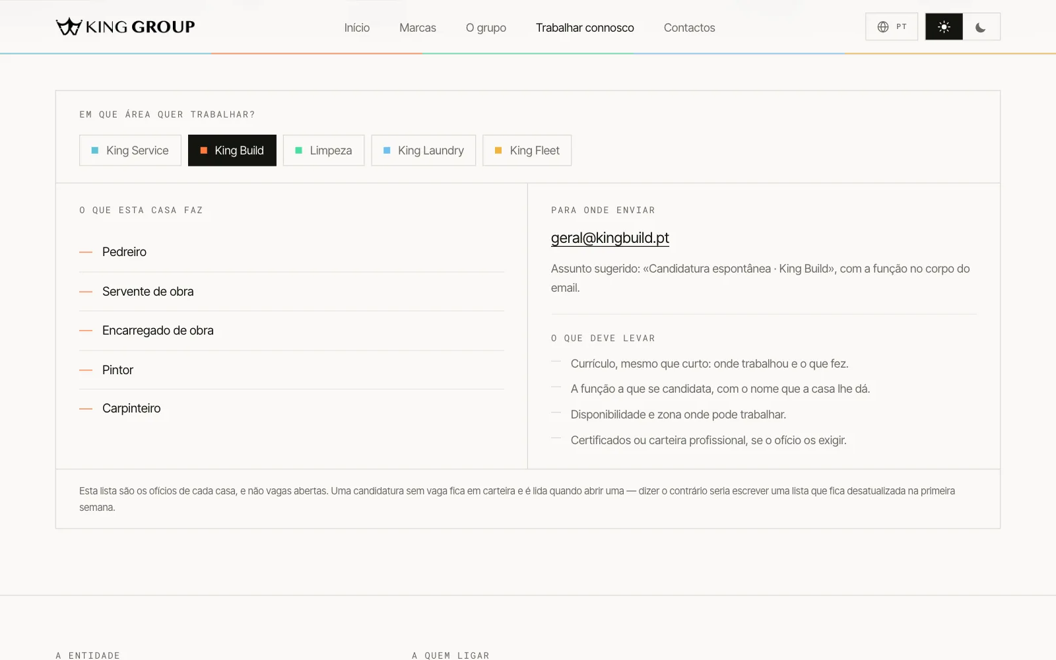Select the Limpeza area tab

click(323, 150)
